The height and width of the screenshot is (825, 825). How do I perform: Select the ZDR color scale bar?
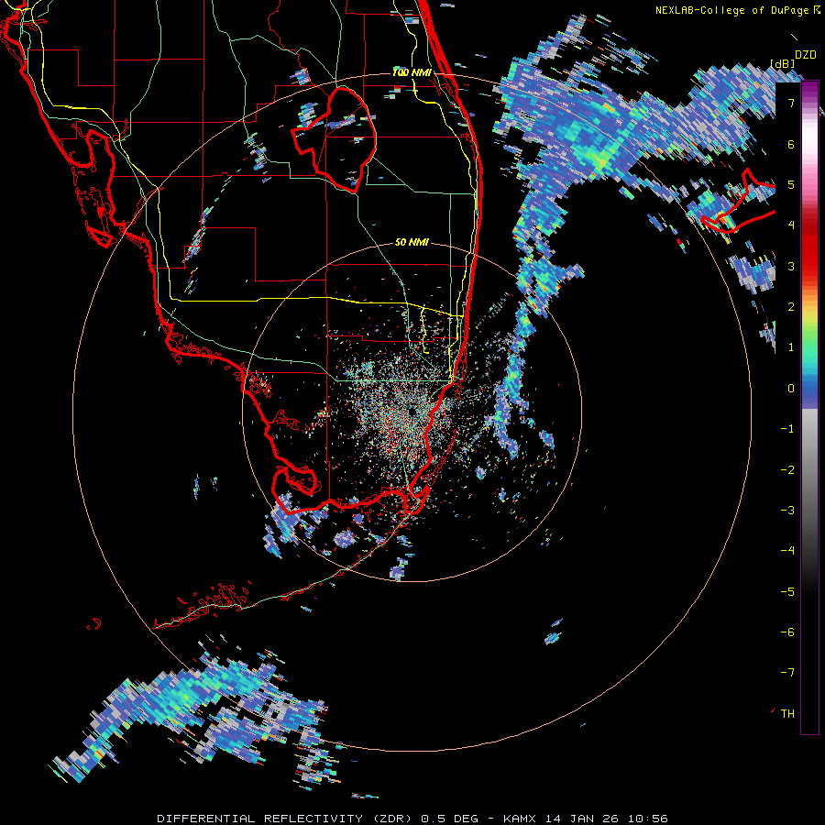809,408
